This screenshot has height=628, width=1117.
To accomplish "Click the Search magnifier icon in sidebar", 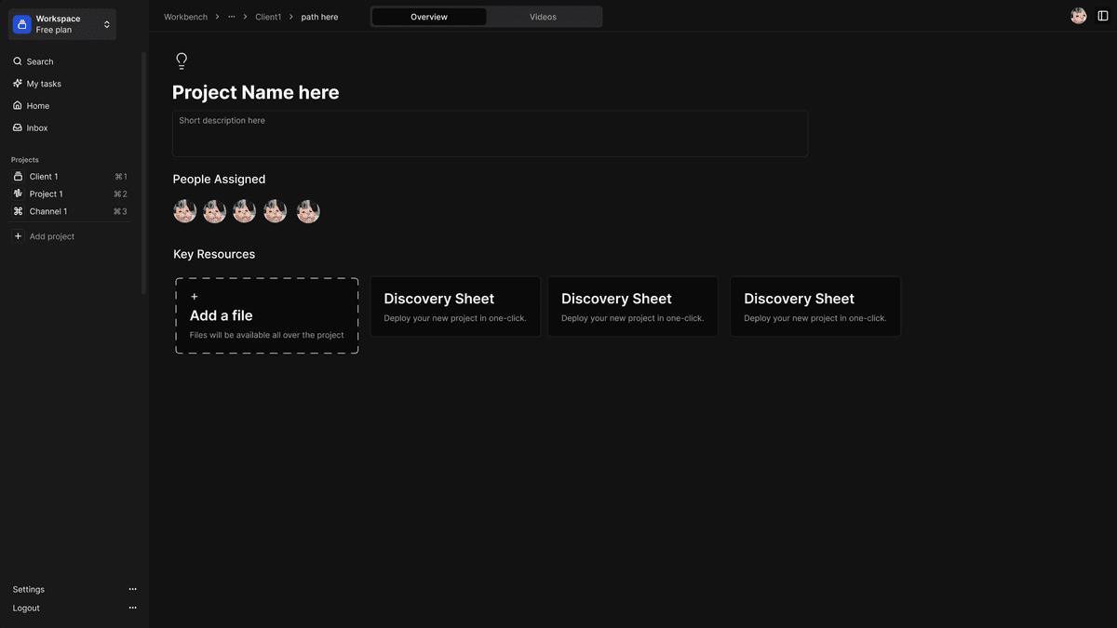I will click(x=18, y=61).
